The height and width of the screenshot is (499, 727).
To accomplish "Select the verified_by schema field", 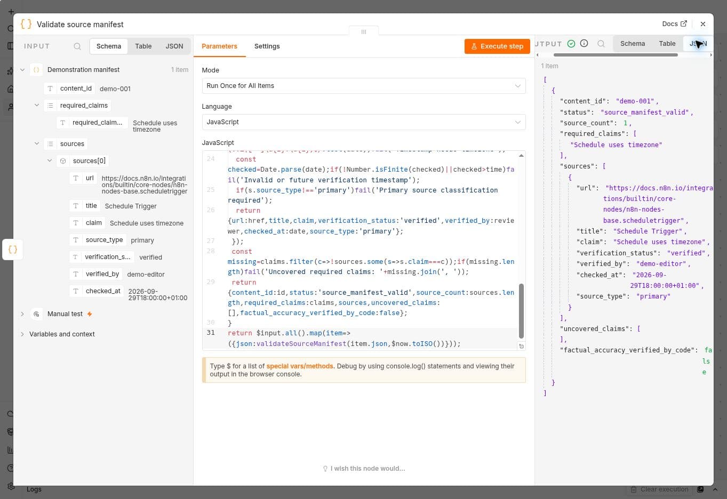I will [x=97, y=274].
